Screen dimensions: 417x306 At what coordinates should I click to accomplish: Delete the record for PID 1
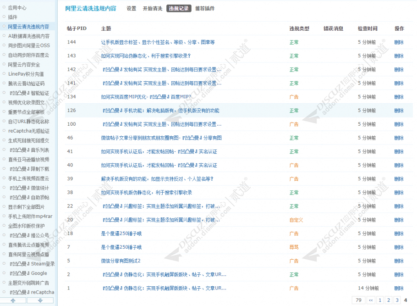[399, 288]
